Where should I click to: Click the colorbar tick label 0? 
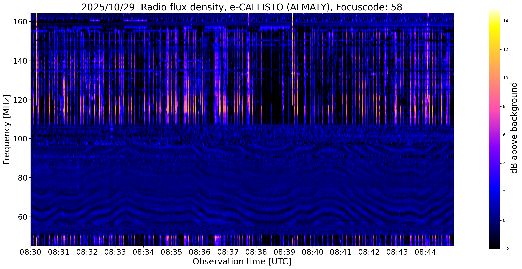click(504, 221)
